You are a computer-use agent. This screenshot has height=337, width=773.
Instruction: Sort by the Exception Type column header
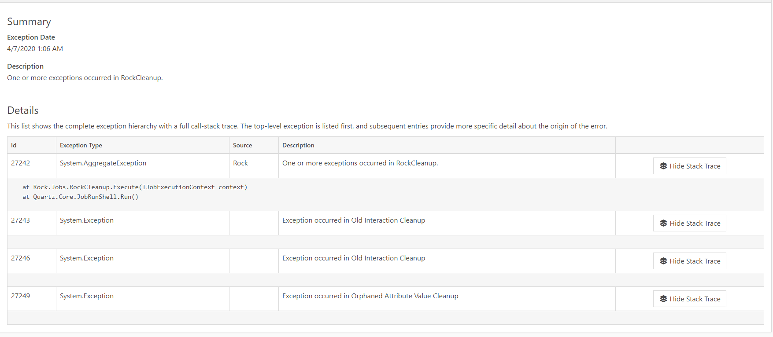81,145
